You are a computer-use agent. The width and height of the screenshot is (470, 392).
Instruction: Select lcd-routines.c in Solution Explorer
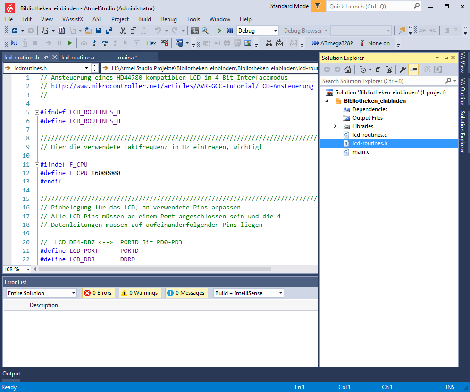(369, 135)
